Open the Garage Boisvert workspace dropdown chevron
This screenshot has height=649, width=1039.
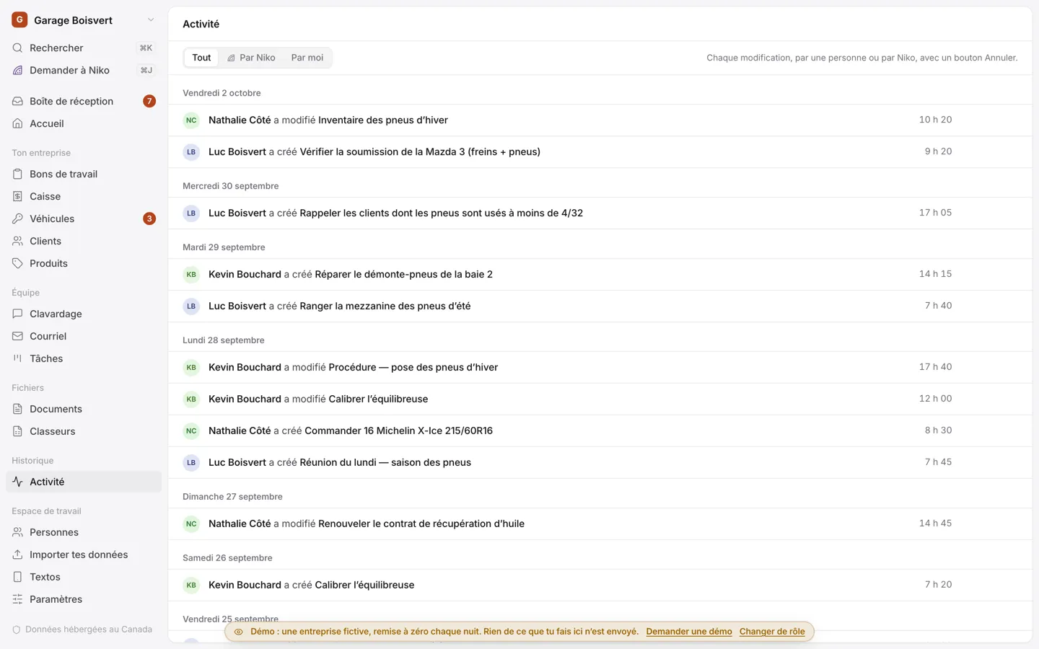pos(151,20)
